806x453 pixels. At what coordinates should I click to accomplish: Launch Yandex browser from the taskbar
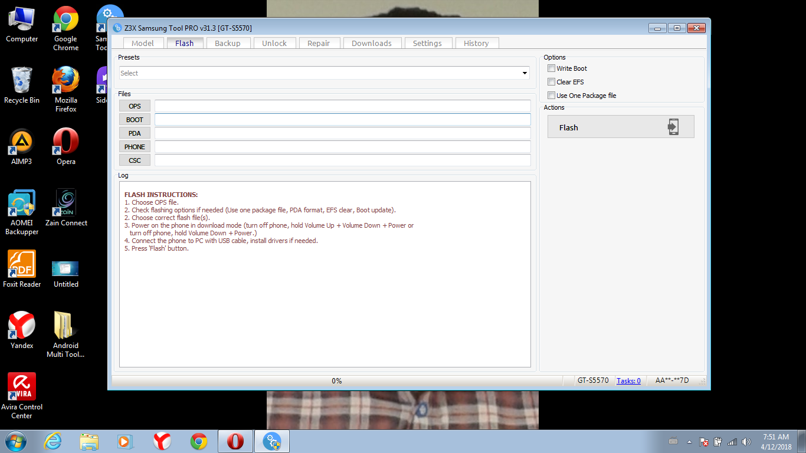coord(162,441)
